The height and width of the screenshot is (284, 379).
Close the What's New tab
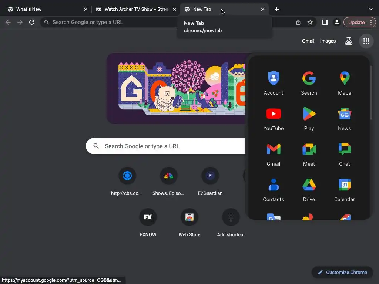pyautogui.click(x=86, y=9)
